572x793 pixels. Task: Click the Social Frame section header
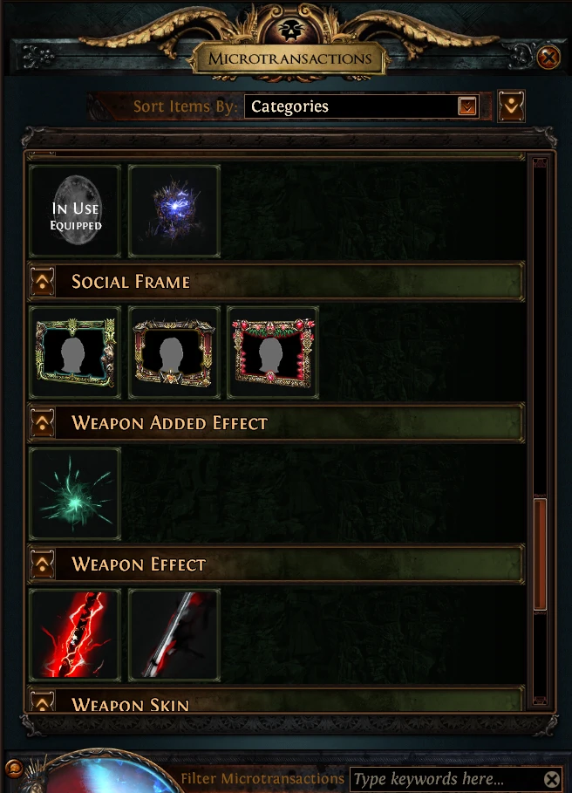[276, 281]
